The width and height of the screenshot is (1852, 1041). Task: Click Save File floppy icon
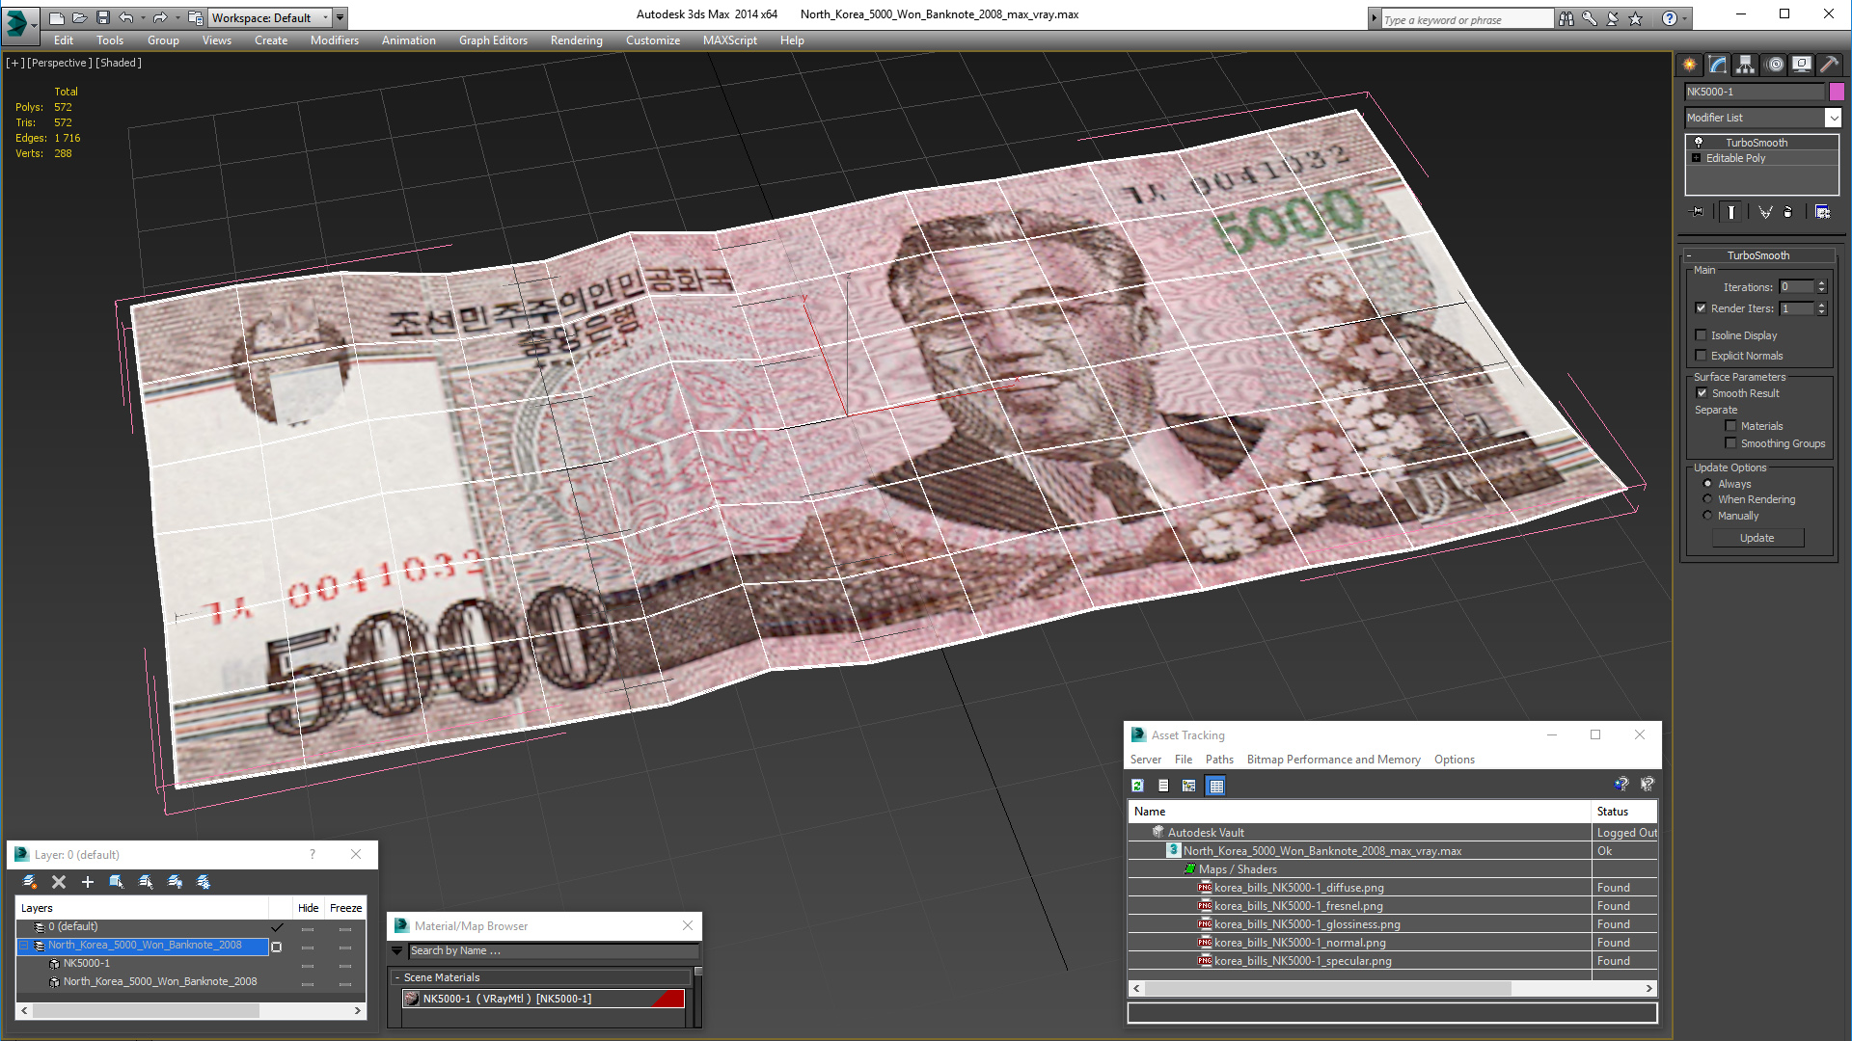[x=103, y=17]
